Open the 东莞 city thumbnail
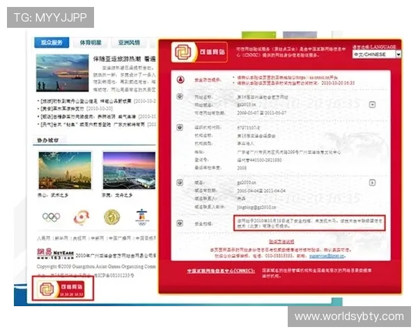Screen dimensions: 418x334 pyautogui.click(x=129, y=170)
